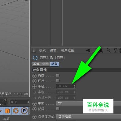Toggle animation dot for 平面
The width and height of the screenshot is (121, 121).
(x=34, y=104)
